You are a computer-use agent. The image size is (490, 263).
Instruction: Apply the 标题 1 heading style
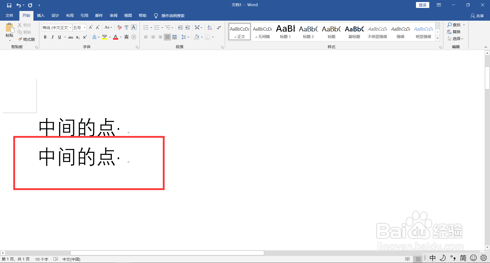(285, 32)
